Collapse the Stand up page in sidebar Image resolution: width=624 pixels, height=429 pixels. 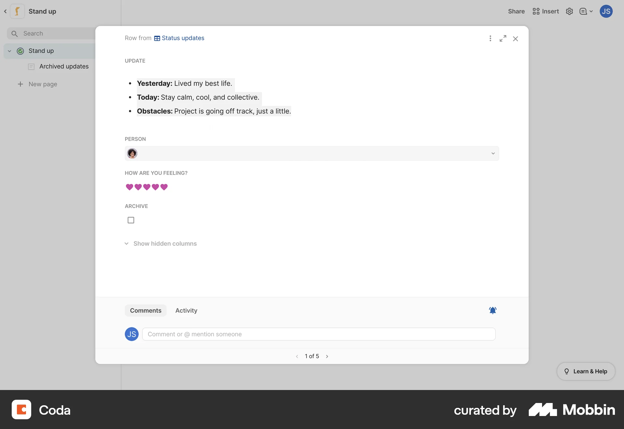click(9, 51)
